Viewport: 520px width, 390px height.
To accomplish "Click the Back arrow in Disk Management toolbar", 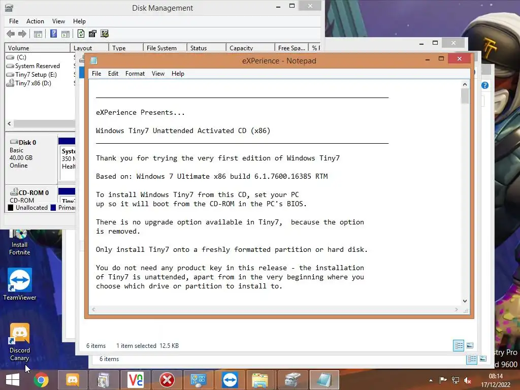I will [11, 34].
